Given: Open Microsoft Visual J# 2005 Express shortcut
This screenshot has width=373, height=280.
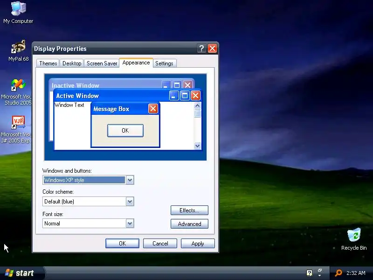Looking at the screenshot, I should 16,130.
